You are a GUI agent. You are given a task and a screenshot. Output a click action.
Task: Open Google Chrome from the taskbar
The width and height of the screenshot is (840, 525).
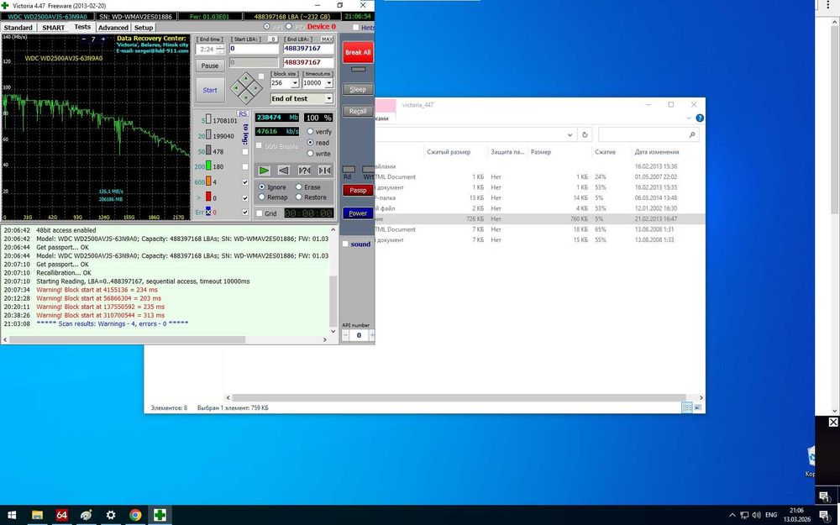tap(135, 516)
